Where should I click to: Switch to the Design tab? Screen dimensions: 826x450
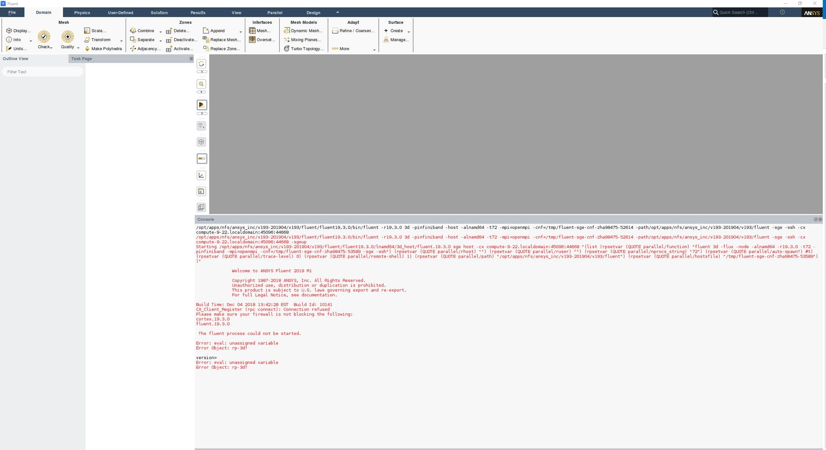[313, 13]
